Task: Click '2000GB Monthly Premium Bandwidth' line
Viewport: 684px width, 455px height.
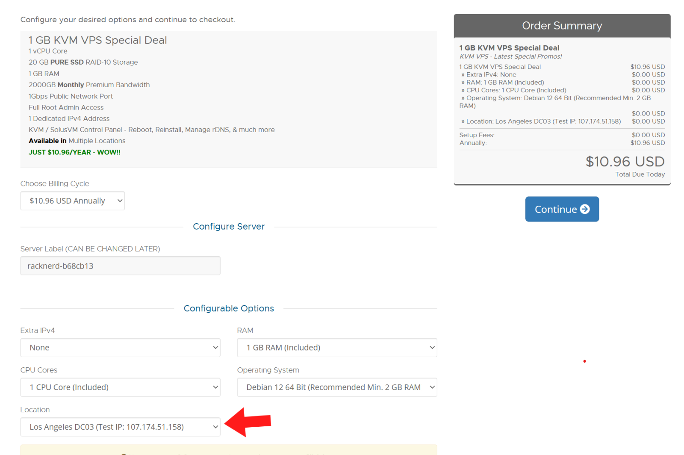Action: point(89,85)
